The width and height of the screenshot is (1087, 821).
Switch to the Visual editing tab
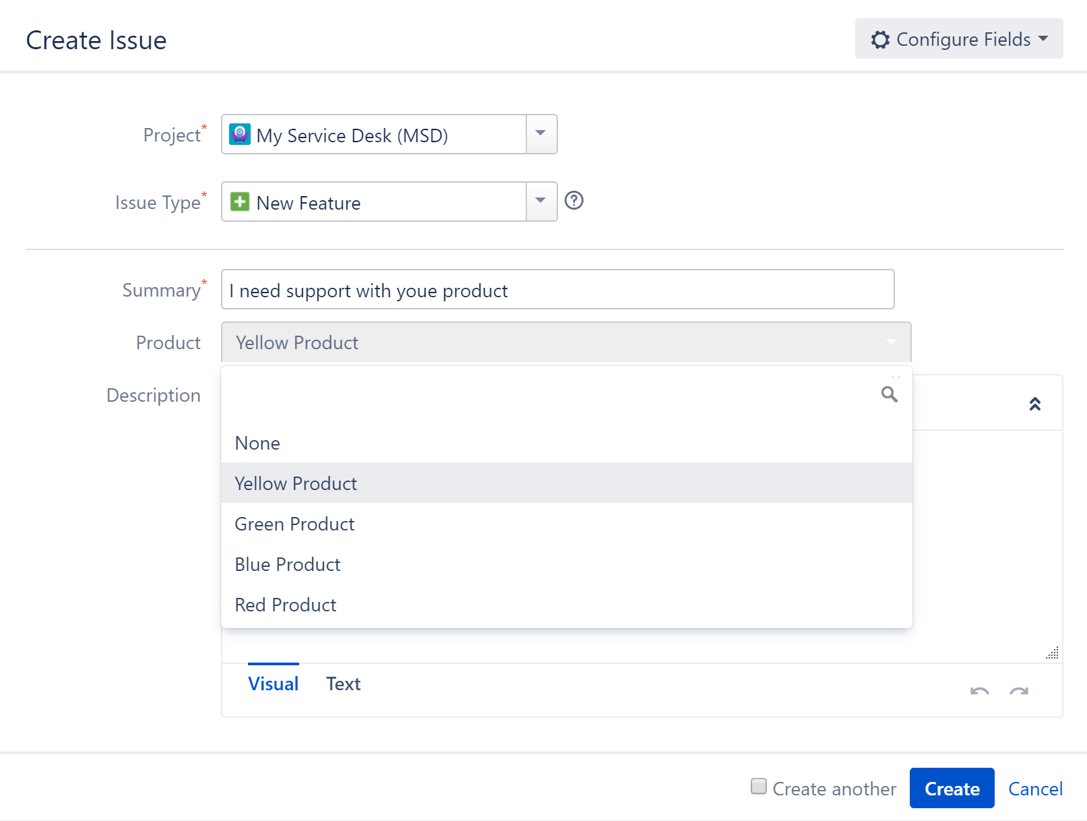(x=273, y=683)
